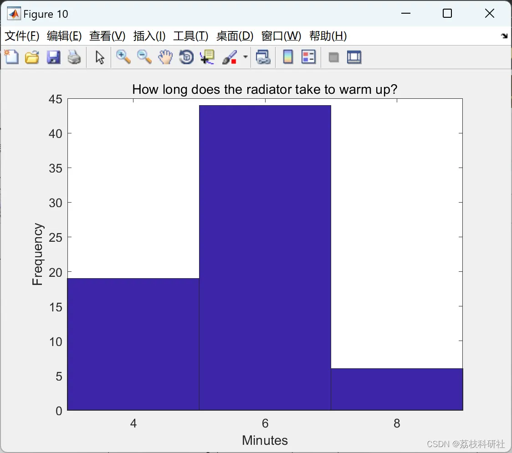This screenshot has height=453, width=512.
Task: Click the Link Plot toolbar icon
Action: pyautogui.click(x=263, y=57)
